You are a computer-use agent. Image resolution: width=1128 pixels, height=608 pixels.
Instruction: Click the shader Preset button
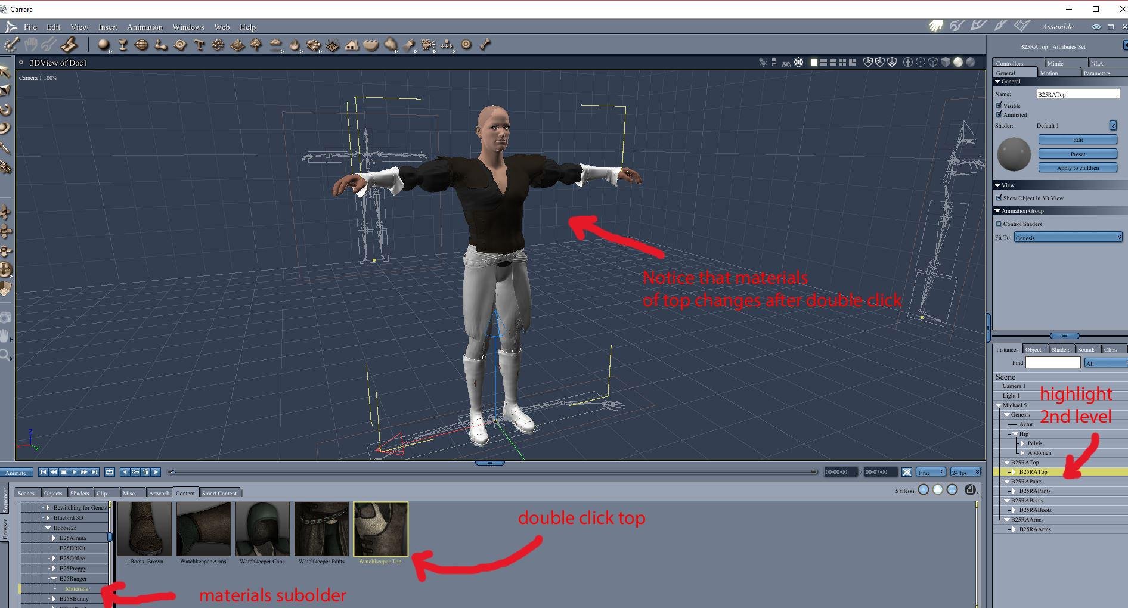[1078, 154]
